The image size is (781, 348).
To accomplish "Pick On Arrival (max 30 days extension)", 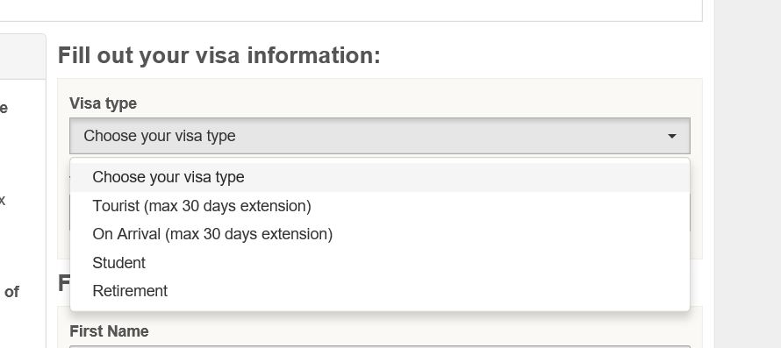I will (380, 234).
